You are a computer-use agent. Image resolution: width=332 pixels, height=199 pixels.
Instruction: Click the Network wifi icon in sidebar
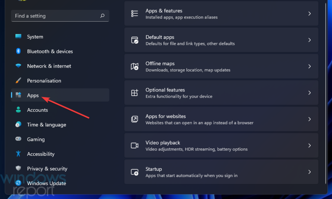pos(19,66)
